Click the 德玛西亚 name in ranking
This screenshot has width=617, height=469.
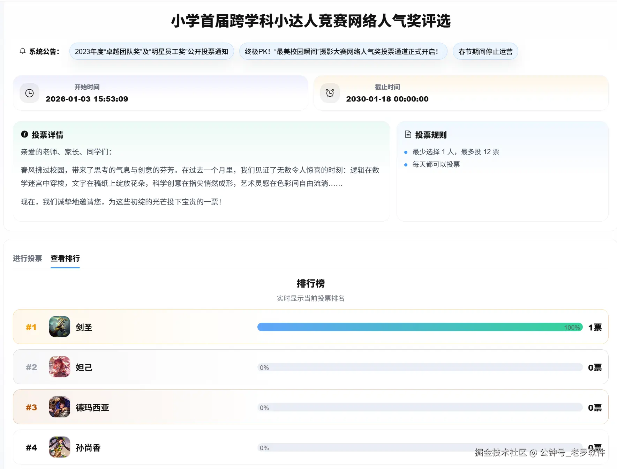point(92,408)
